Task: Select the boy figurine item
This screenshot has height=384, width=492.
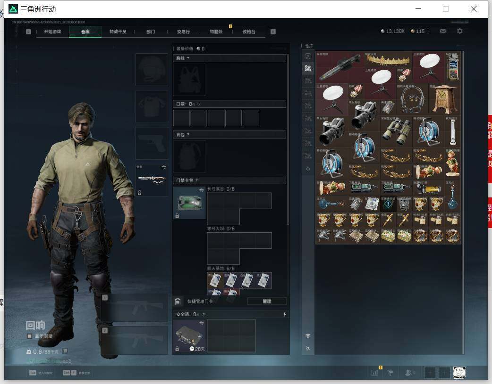Action: coord(453,163)
